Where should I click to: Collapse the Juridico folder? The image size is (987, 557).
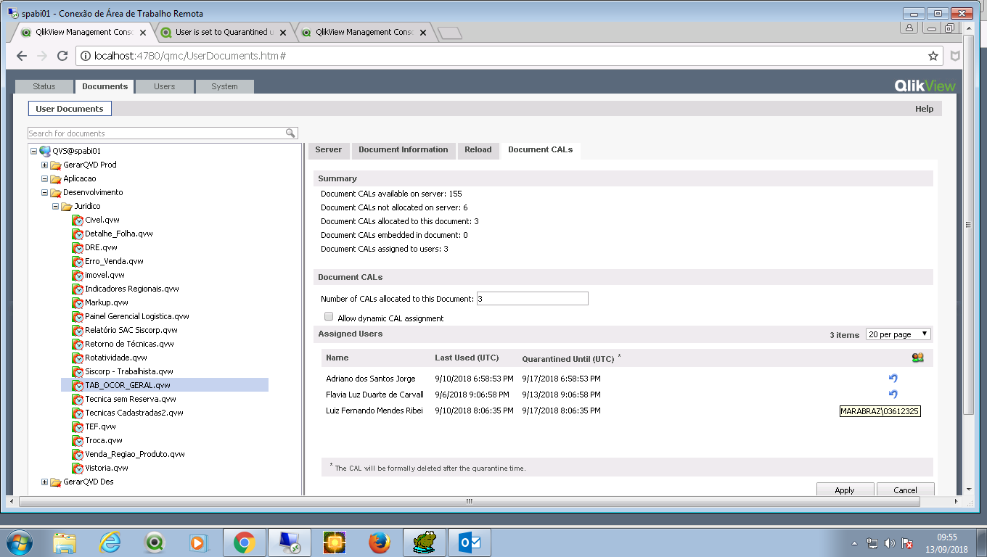click(56, 206)
